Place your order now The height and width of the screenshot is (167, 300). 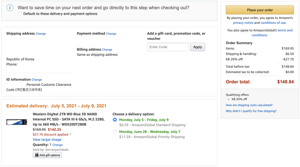coord(260,10)
